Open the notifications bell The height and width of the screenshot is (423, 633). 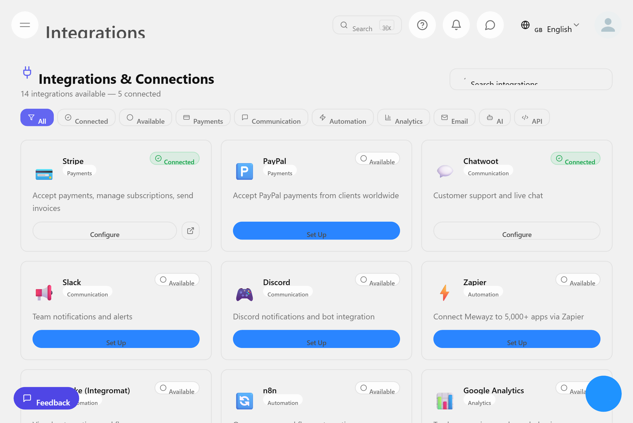(456, 25)
